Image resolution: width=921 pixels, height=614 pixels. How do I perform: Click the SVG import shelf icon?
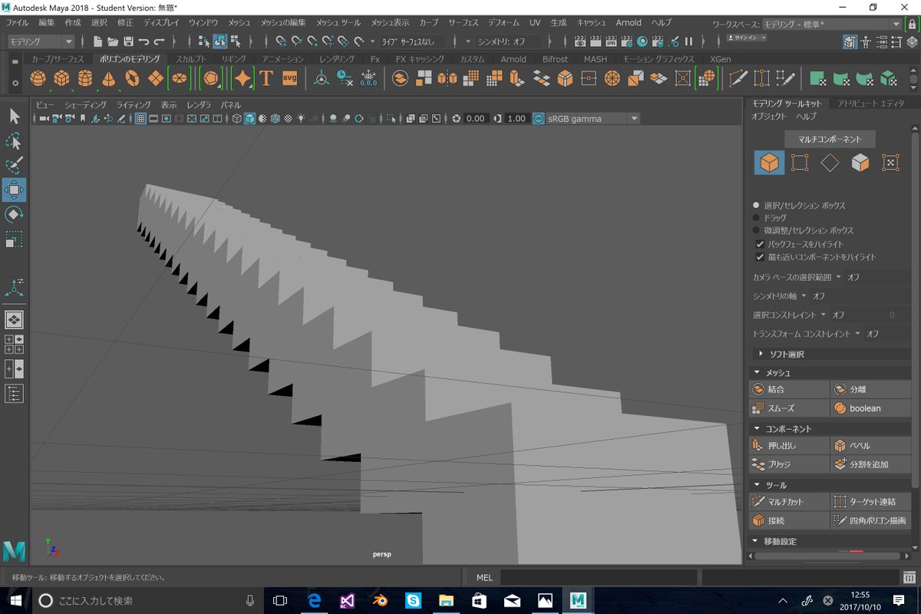pos(290,78)
